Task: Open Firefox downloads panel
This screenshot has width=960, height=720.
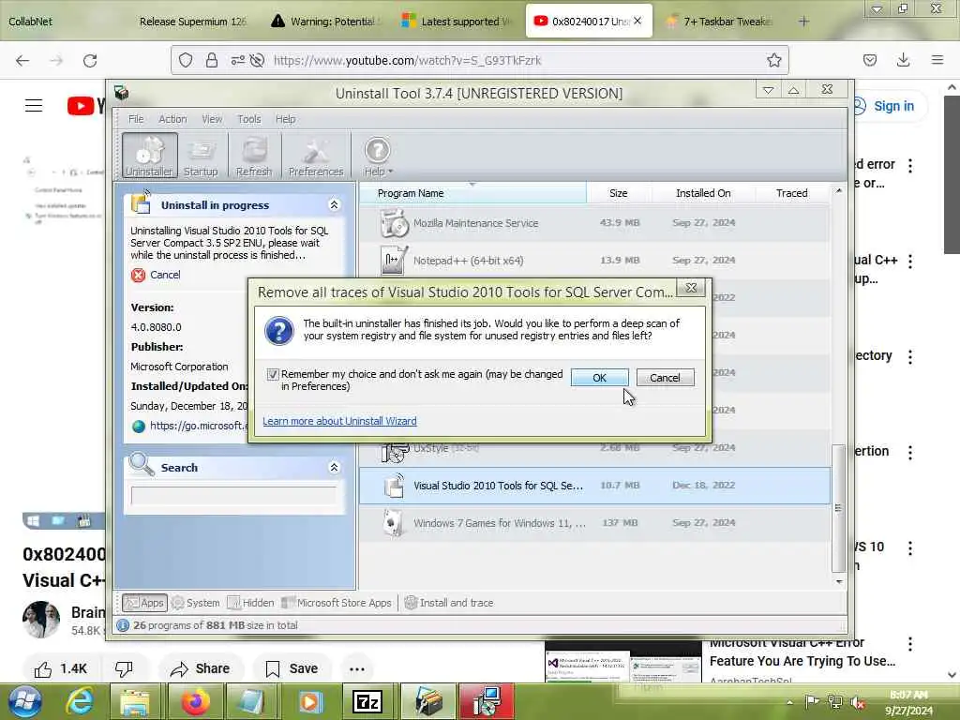Action: [903, 60]
